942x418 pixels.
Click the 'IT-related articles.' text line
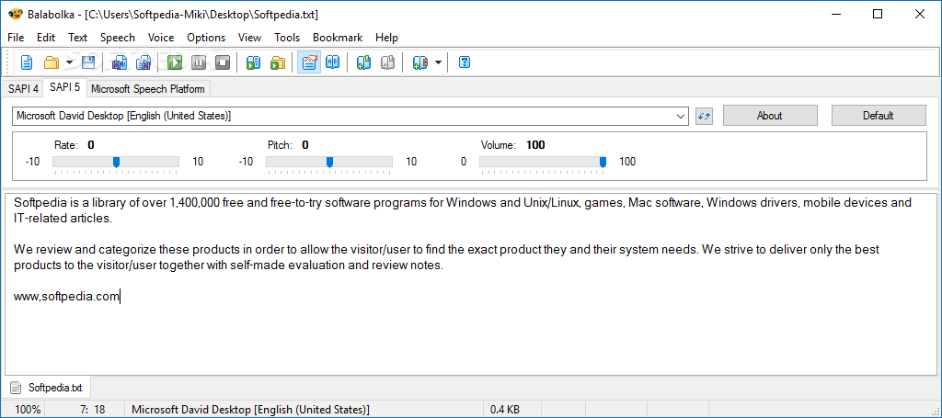click(63, 219)
